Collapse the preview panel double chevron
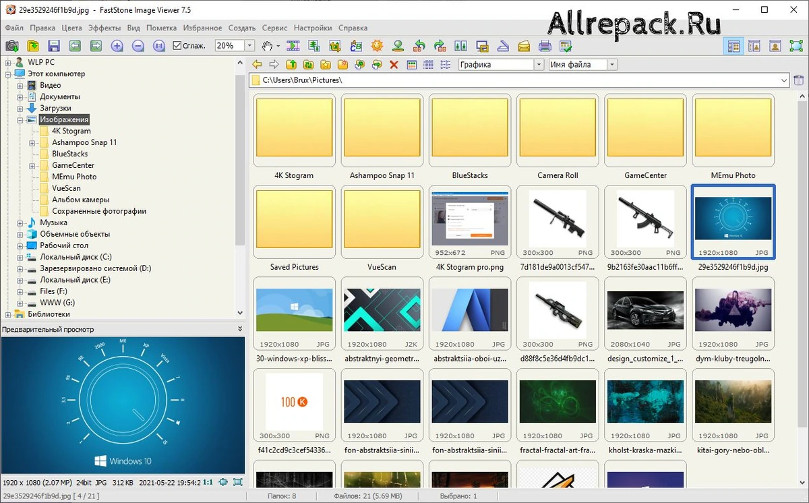Viewport: 809px width, 503px height. click(x=240, y=329)
